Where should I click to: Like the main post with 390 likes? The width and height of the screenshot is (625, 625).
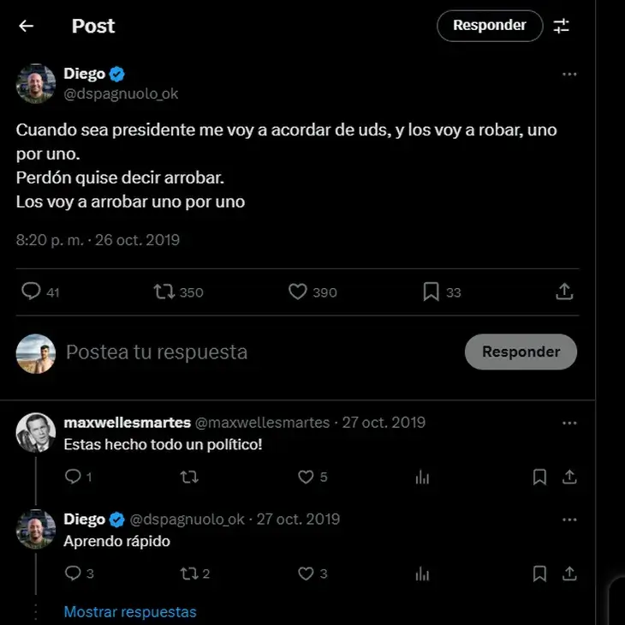[x=297, y=292]
